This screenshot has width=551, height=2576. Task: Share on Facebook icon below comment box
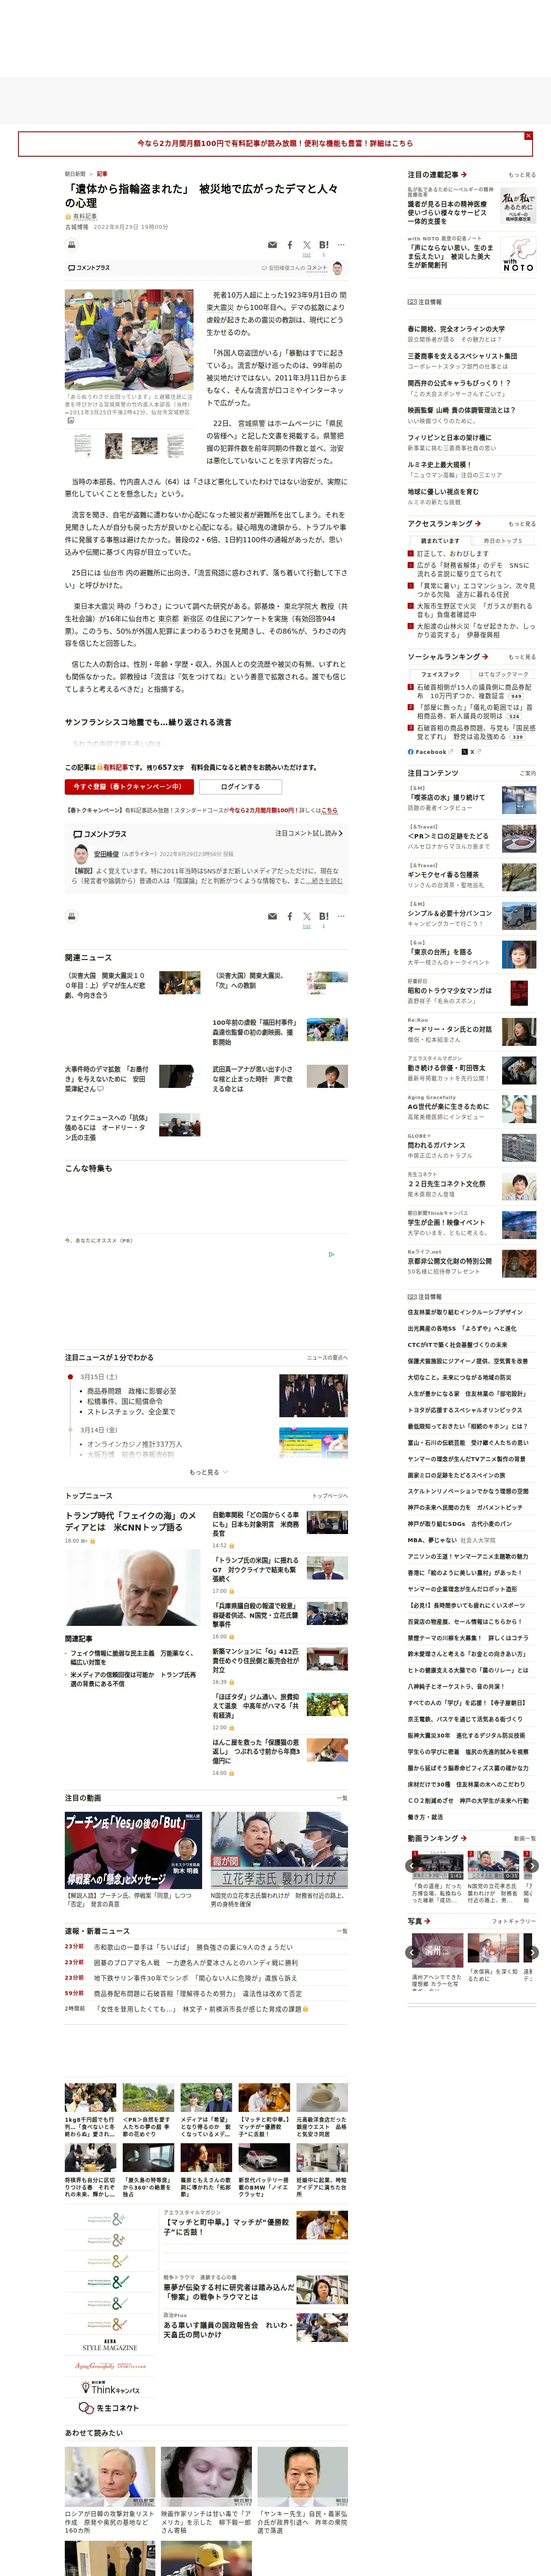click(x=290, y=916)
